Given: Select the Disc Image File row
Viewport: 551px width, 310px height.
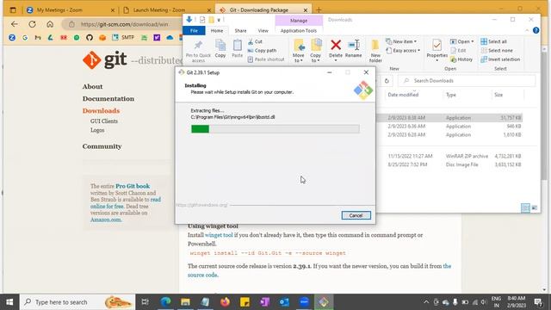Looking at the screenshot, I should pos(449,164).
